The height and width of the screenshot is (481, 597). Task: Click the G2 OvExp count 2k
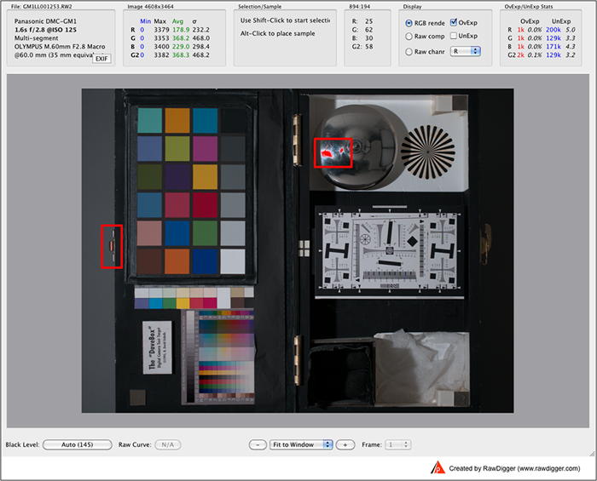(x=520, y=55)
